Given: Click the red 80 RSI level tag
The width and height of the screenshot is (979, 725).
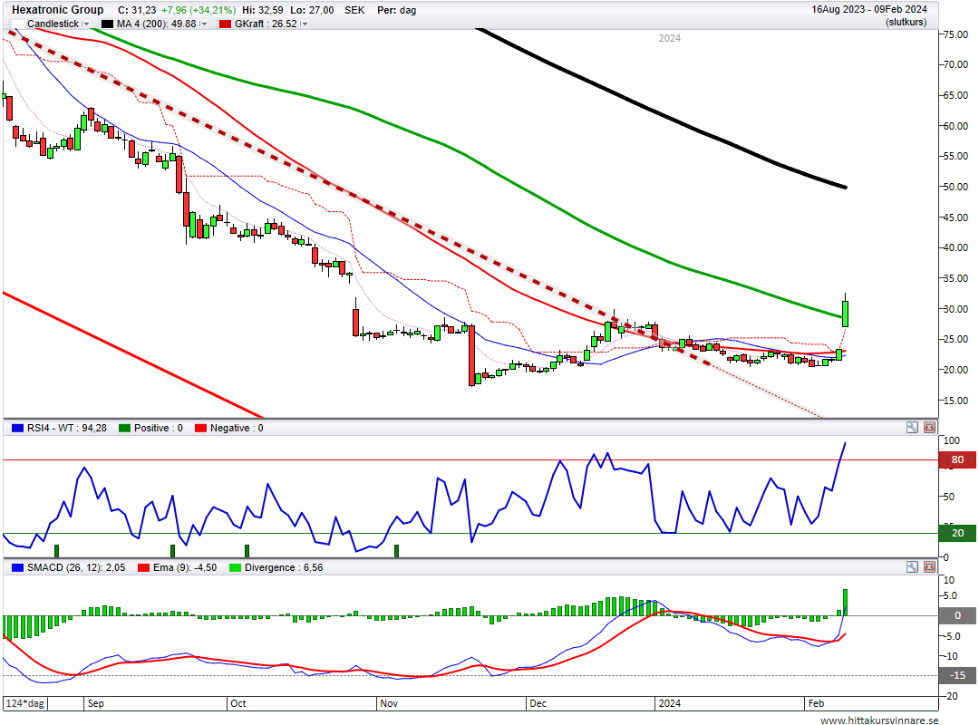Looking at the screenshot, I should pos(957,459).
